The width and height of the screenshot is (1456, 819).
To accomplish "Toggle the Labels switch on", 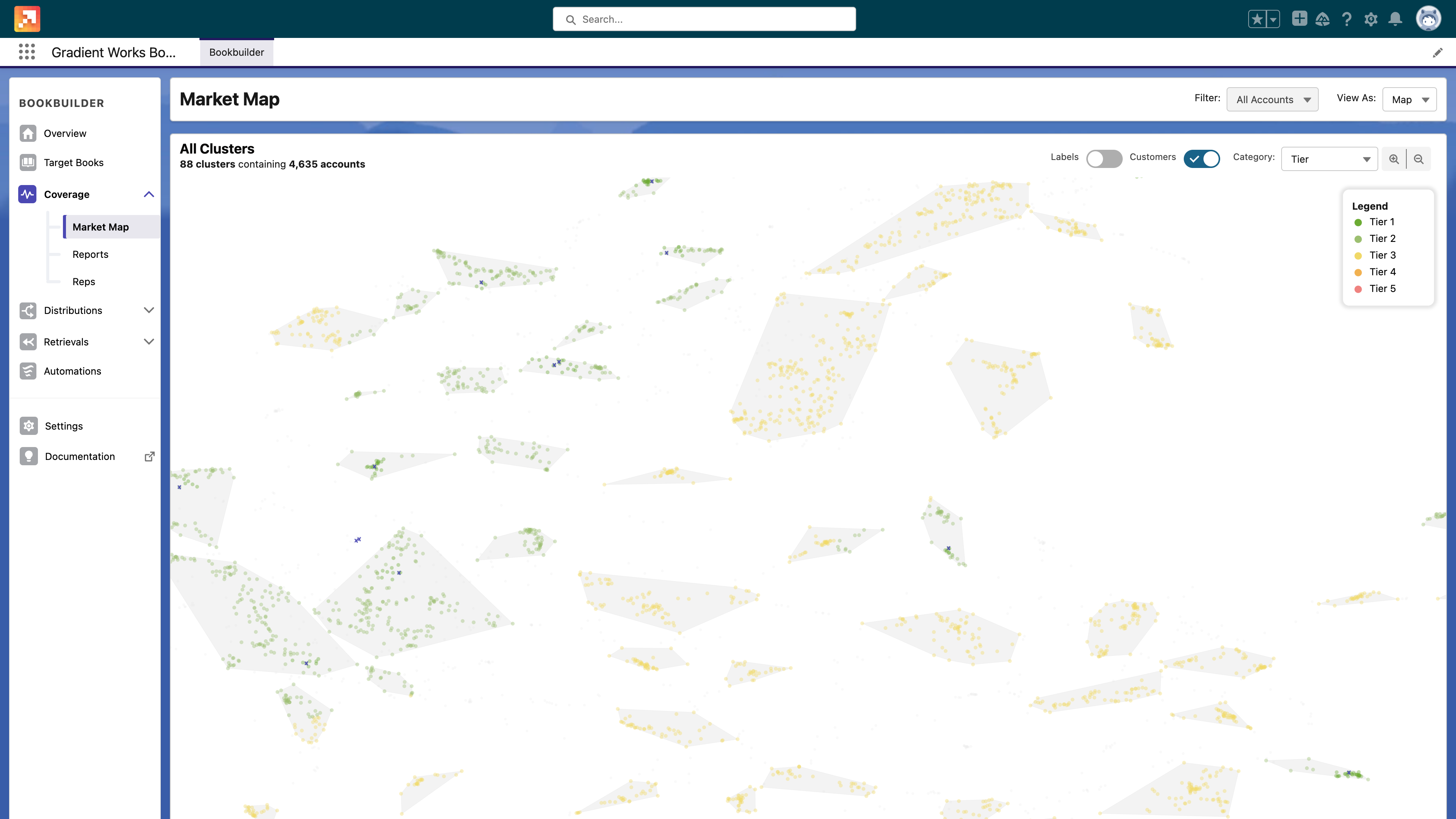I will (x=1104, y=159).
